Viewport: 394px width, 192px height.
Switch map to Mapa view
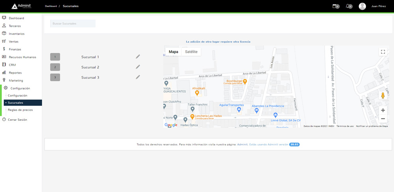(173, 52)
